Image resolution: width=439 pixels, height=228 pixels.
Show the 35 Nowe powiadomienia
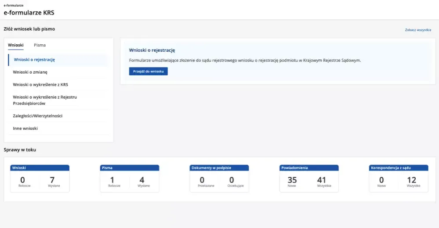point(292,182)
